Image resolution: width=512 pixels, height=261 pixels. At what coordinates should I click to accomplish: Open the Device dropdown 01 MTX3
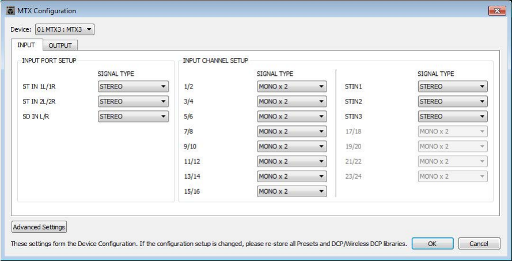click(65, 30)
